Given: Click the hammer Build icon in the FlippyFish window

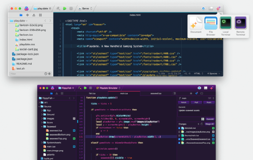Looking at the screenshot, I should pyautogui.click(x=80, y=88).
